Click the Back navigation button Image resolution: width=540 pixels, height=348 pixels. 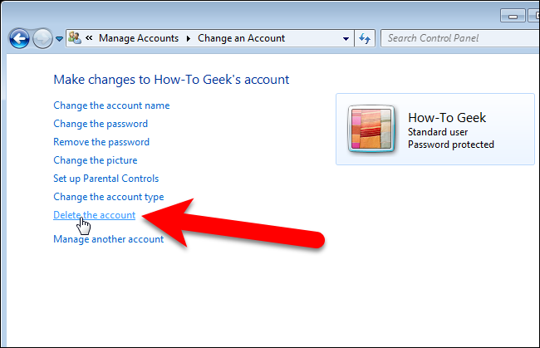click(19, 38)
